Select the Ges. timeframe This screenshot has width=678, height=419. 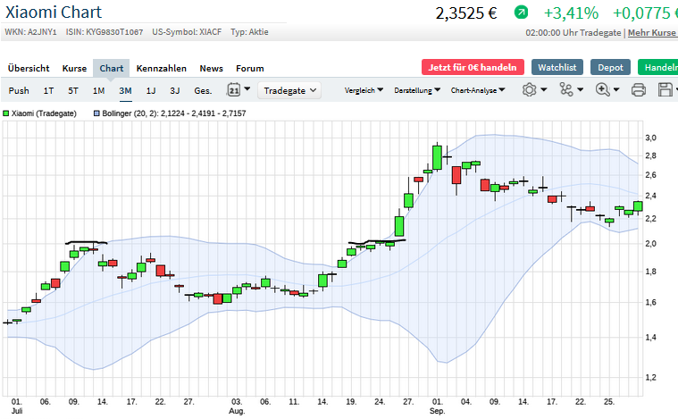(x=203, y=91)
